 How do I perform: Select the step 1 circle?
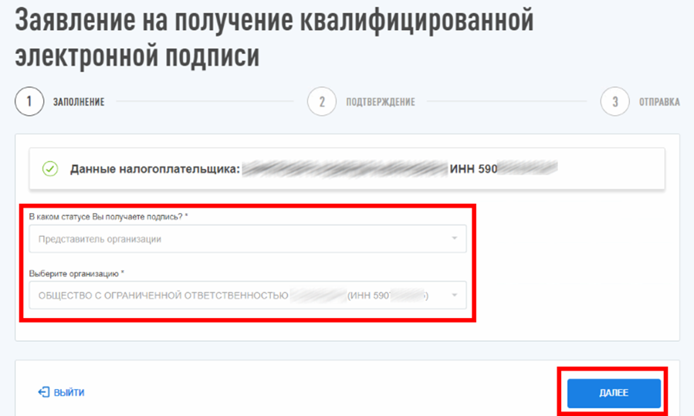click(x=29, y=101)
